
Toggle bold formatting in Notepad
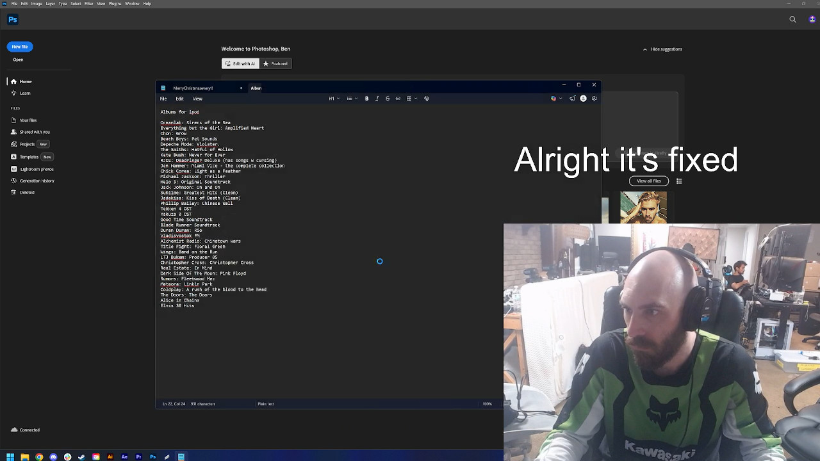tap(366, 99)
